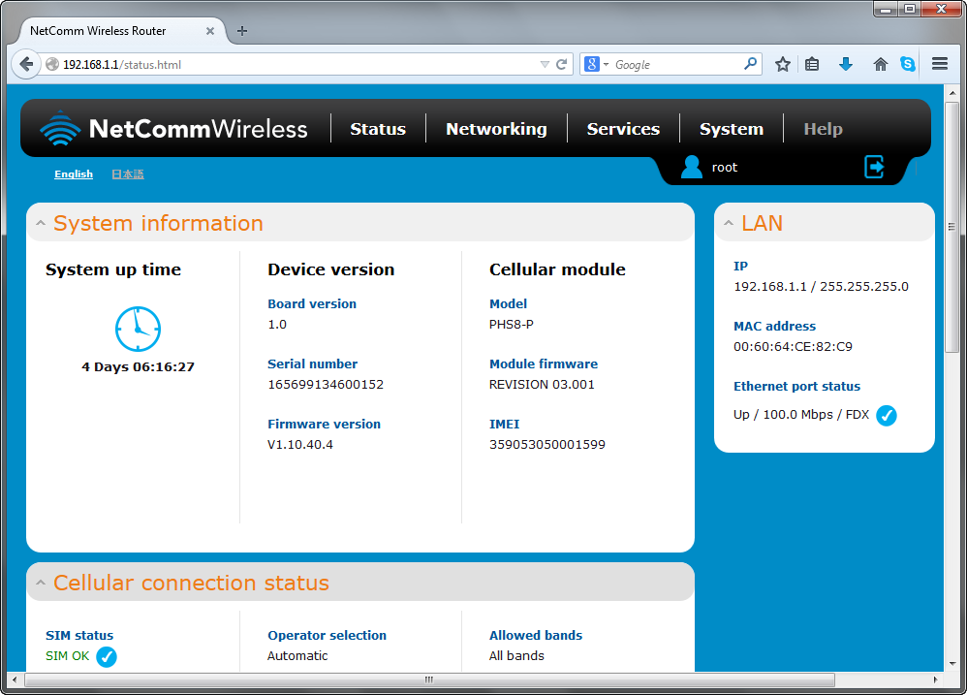This screenshot has width=967, height=695.
Task: Click the logout icon next to root
Action: pos(874,167)
